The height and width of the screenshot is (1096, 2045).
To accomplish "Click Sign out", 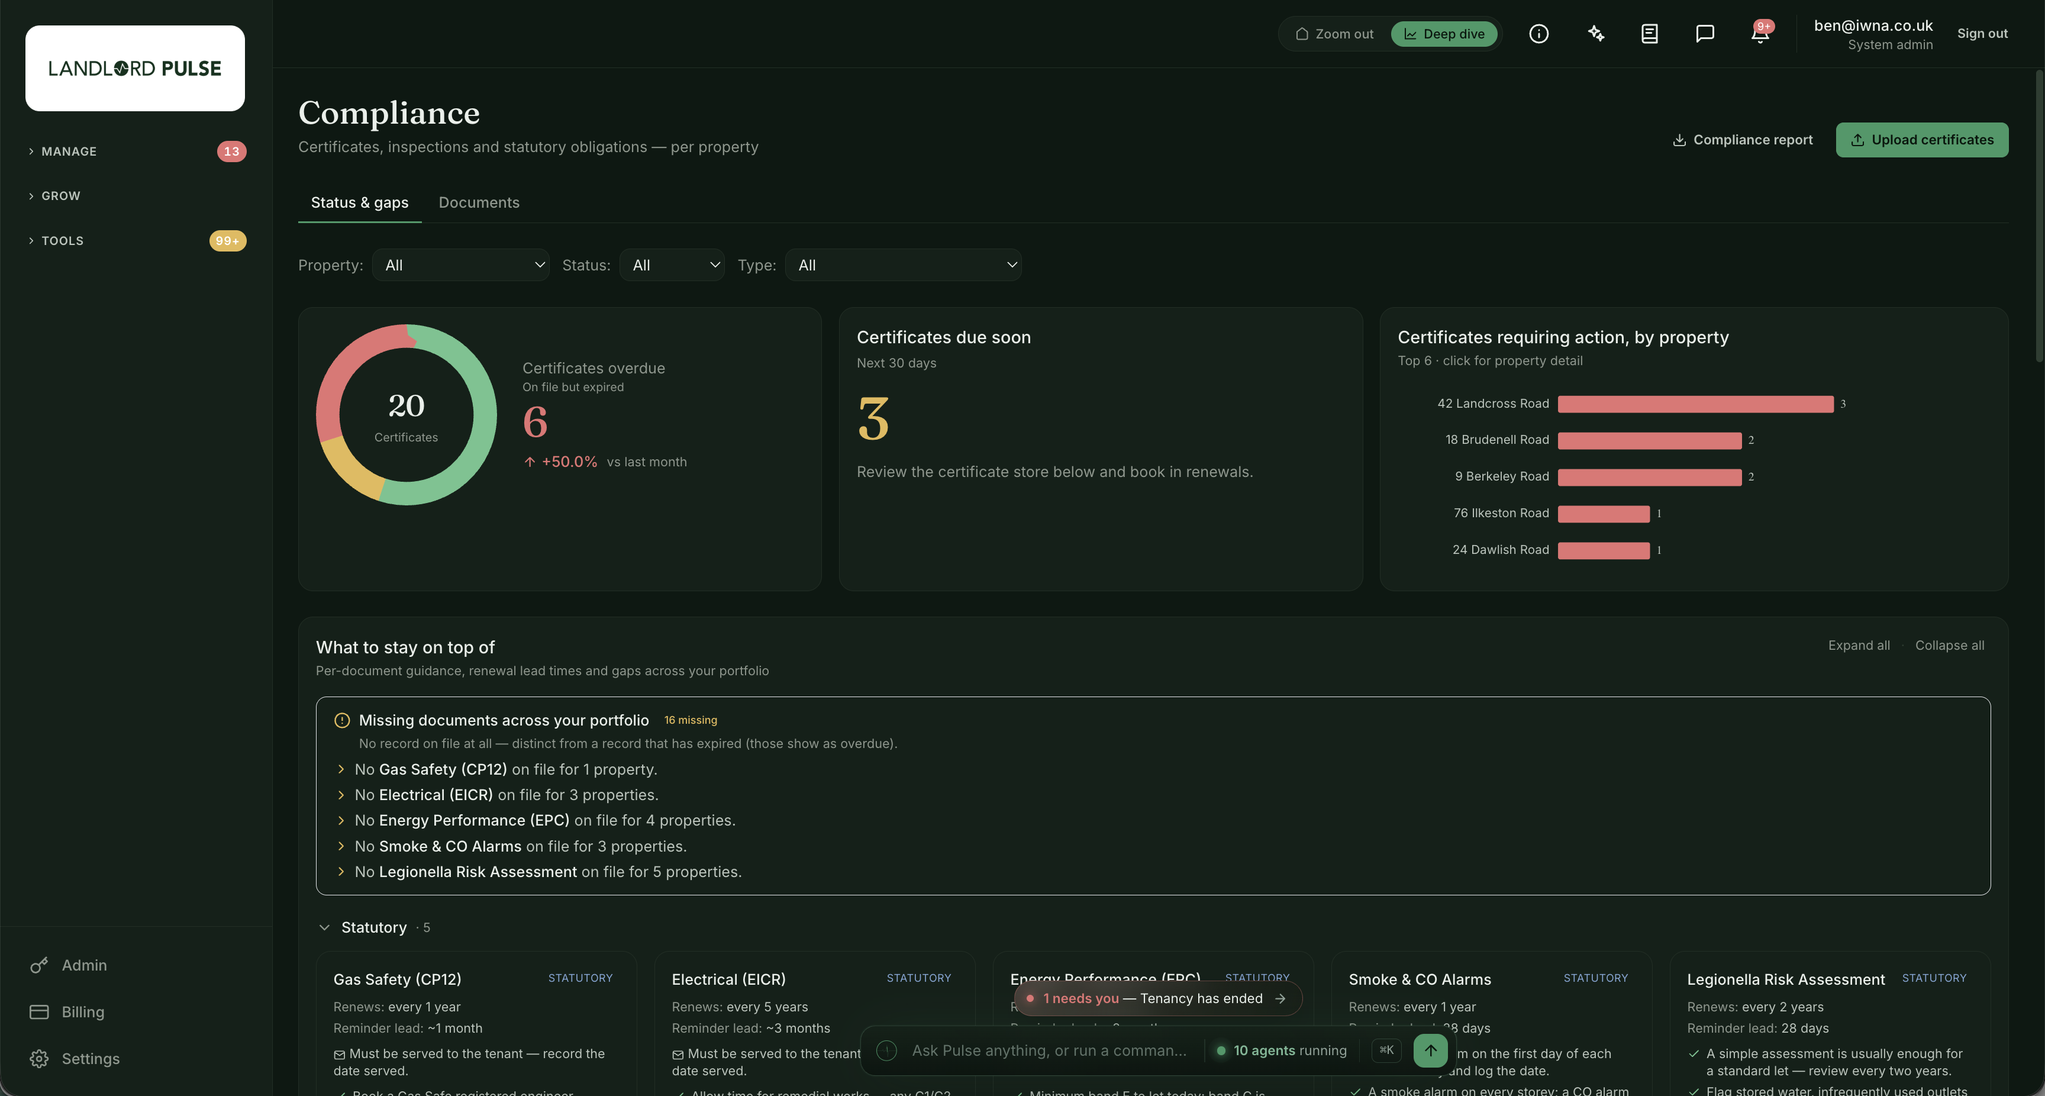I will click(1982, 33).
